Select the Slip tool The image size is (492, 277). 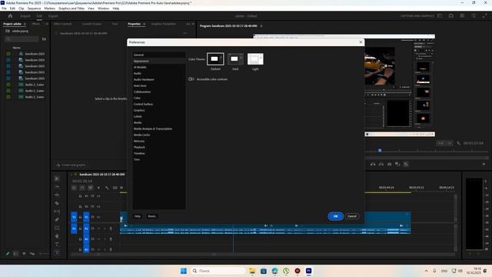click(x=57, y=212)
